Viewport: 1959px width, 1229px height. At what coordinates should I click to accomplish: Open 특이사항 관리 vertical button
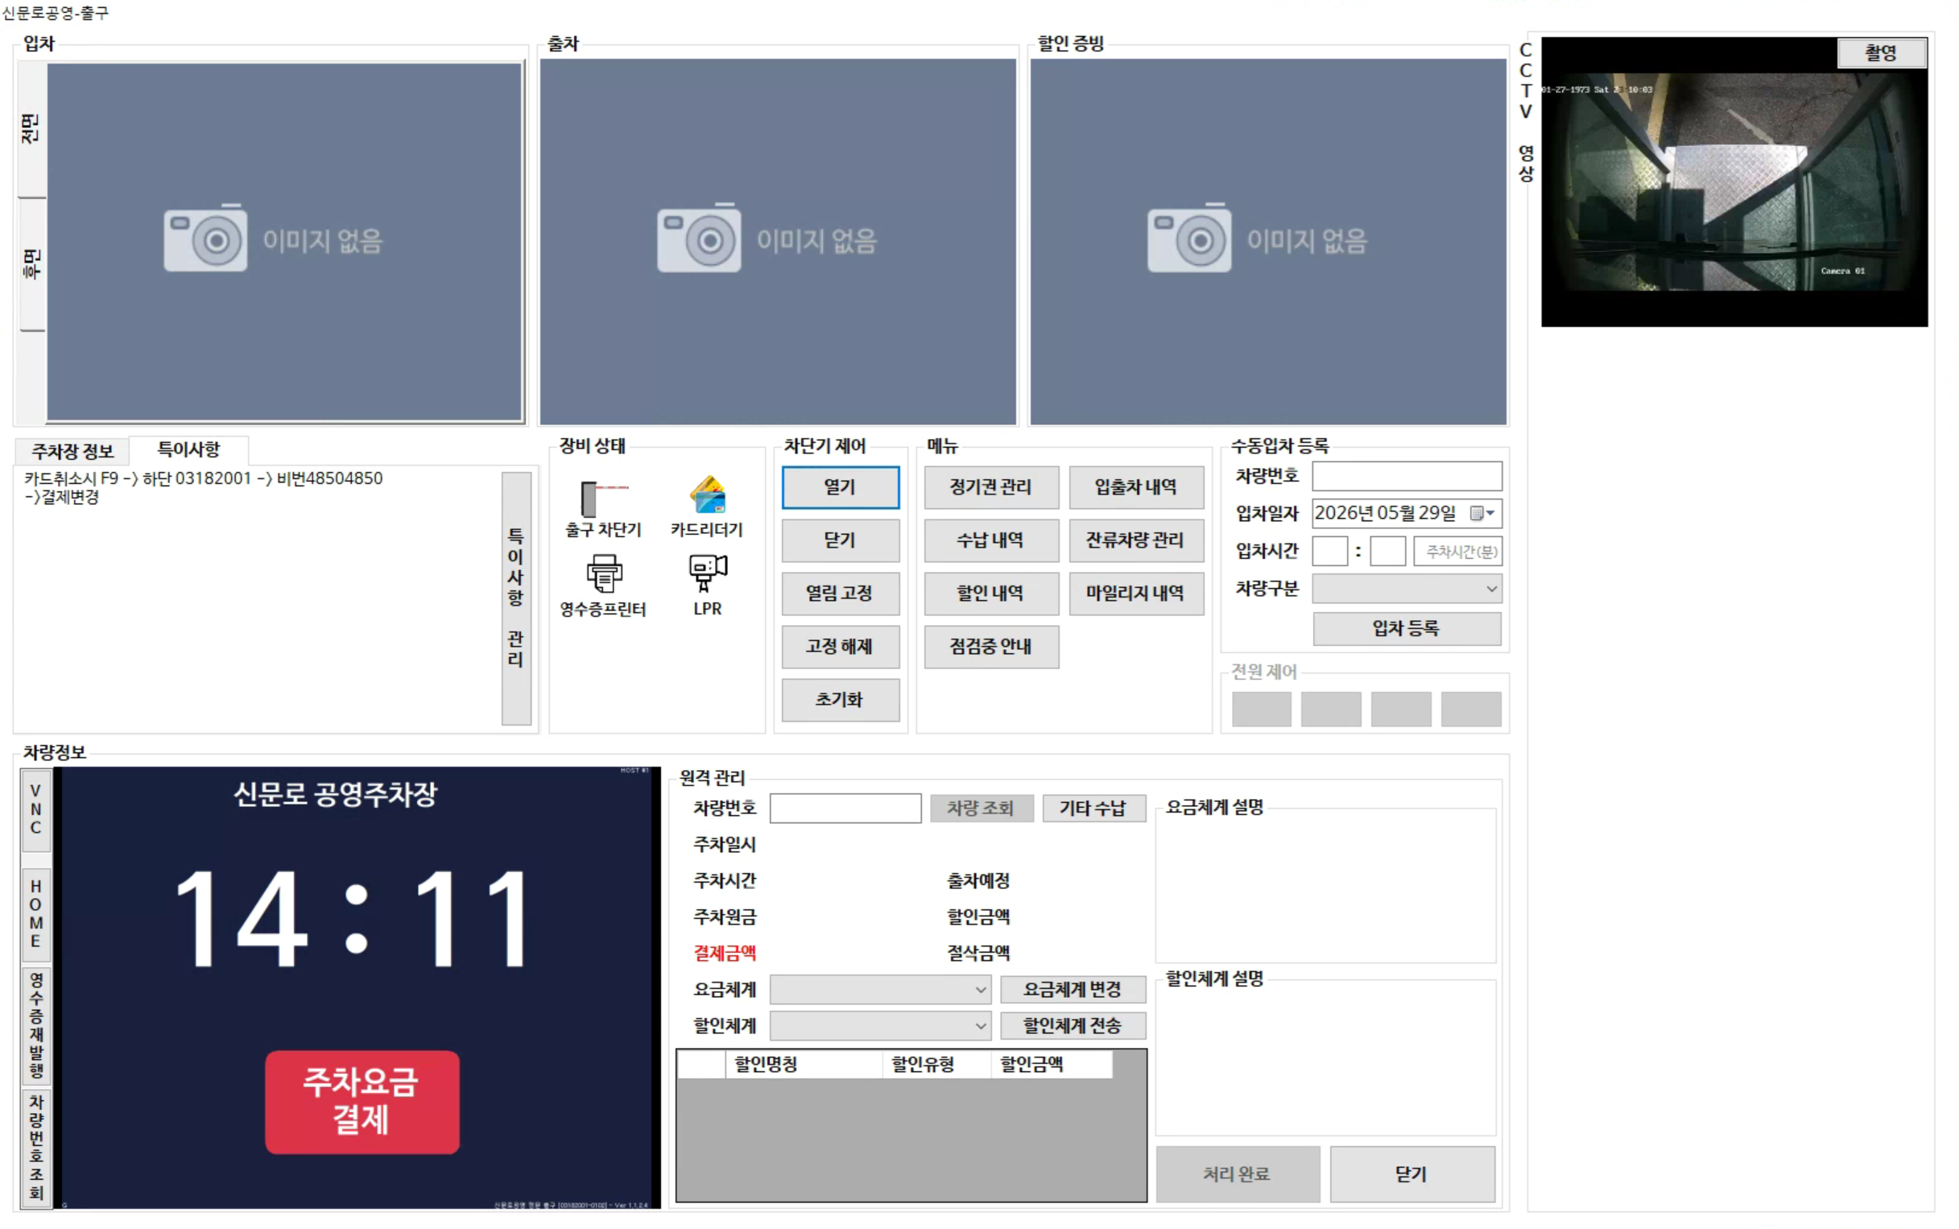pyautogui.click(x=516, y=598)
